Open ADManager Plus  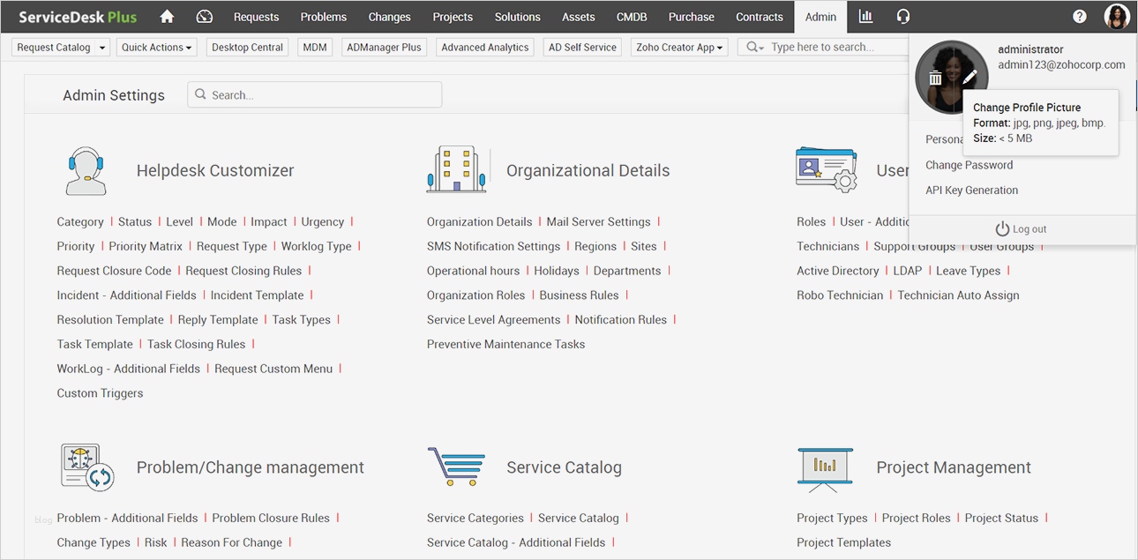point(384,48)
